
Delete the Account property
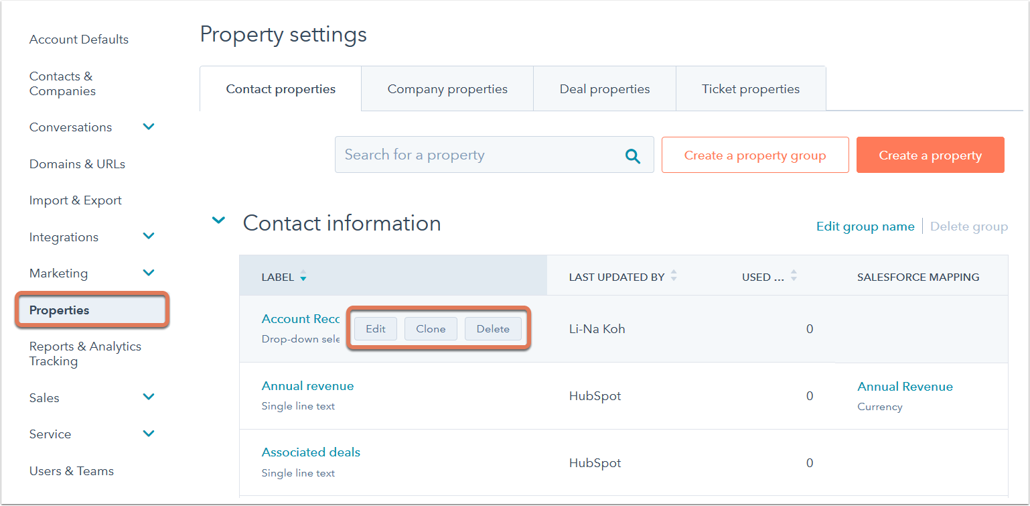click(x=493, y=328)
